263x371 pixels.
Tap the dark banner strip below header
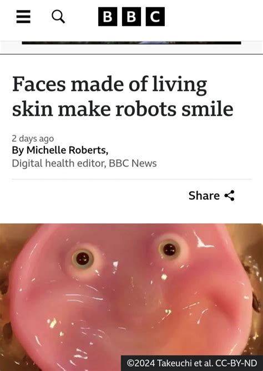(x=131, y=43)
